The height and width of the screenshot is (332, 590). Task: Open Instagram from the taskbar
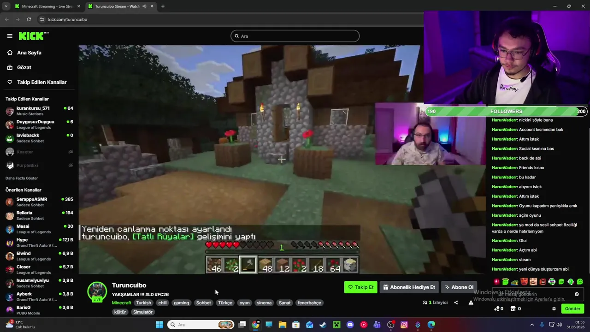(404, 325)
